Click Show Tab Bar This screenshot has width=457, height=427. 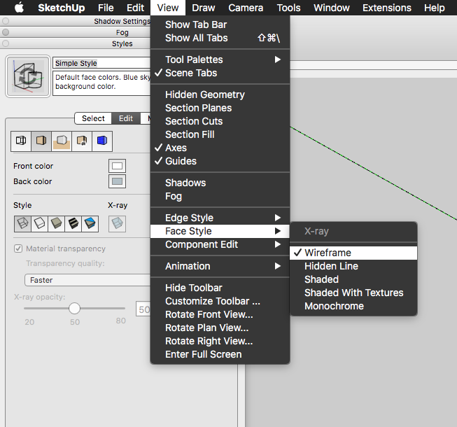(220, 24)
